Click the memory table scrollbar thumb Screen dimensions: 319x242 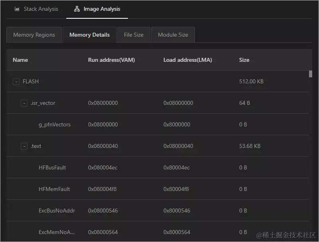point(311,74)
